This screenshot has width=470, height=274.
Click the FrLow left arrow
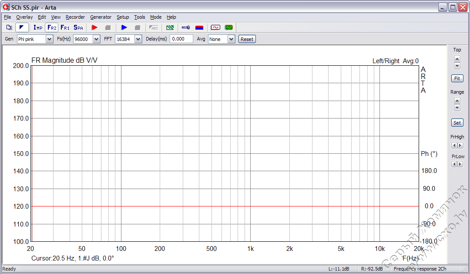pyautogui.click(x=454, y=164)
